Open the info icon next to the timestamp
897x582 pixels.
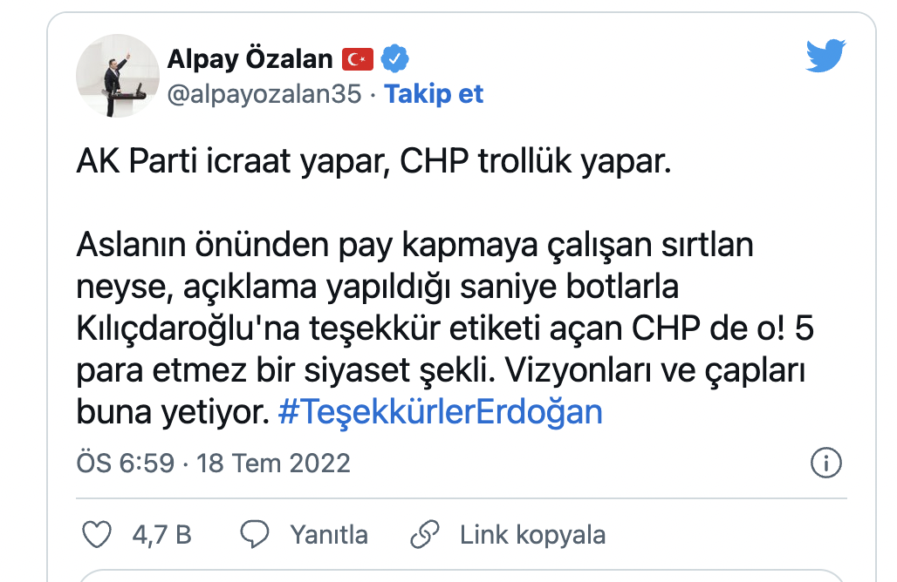[826, 463]
